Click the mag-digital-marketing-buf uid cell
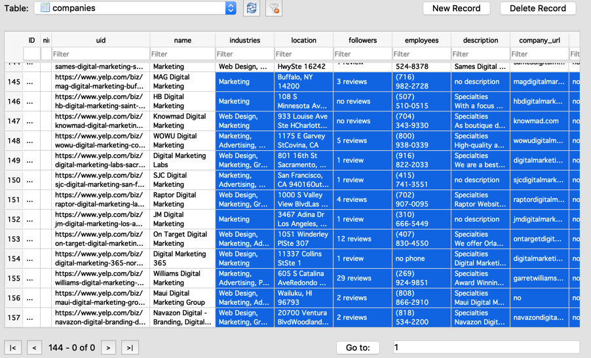This screenshot has height=358, width=591. coord(101,81)
